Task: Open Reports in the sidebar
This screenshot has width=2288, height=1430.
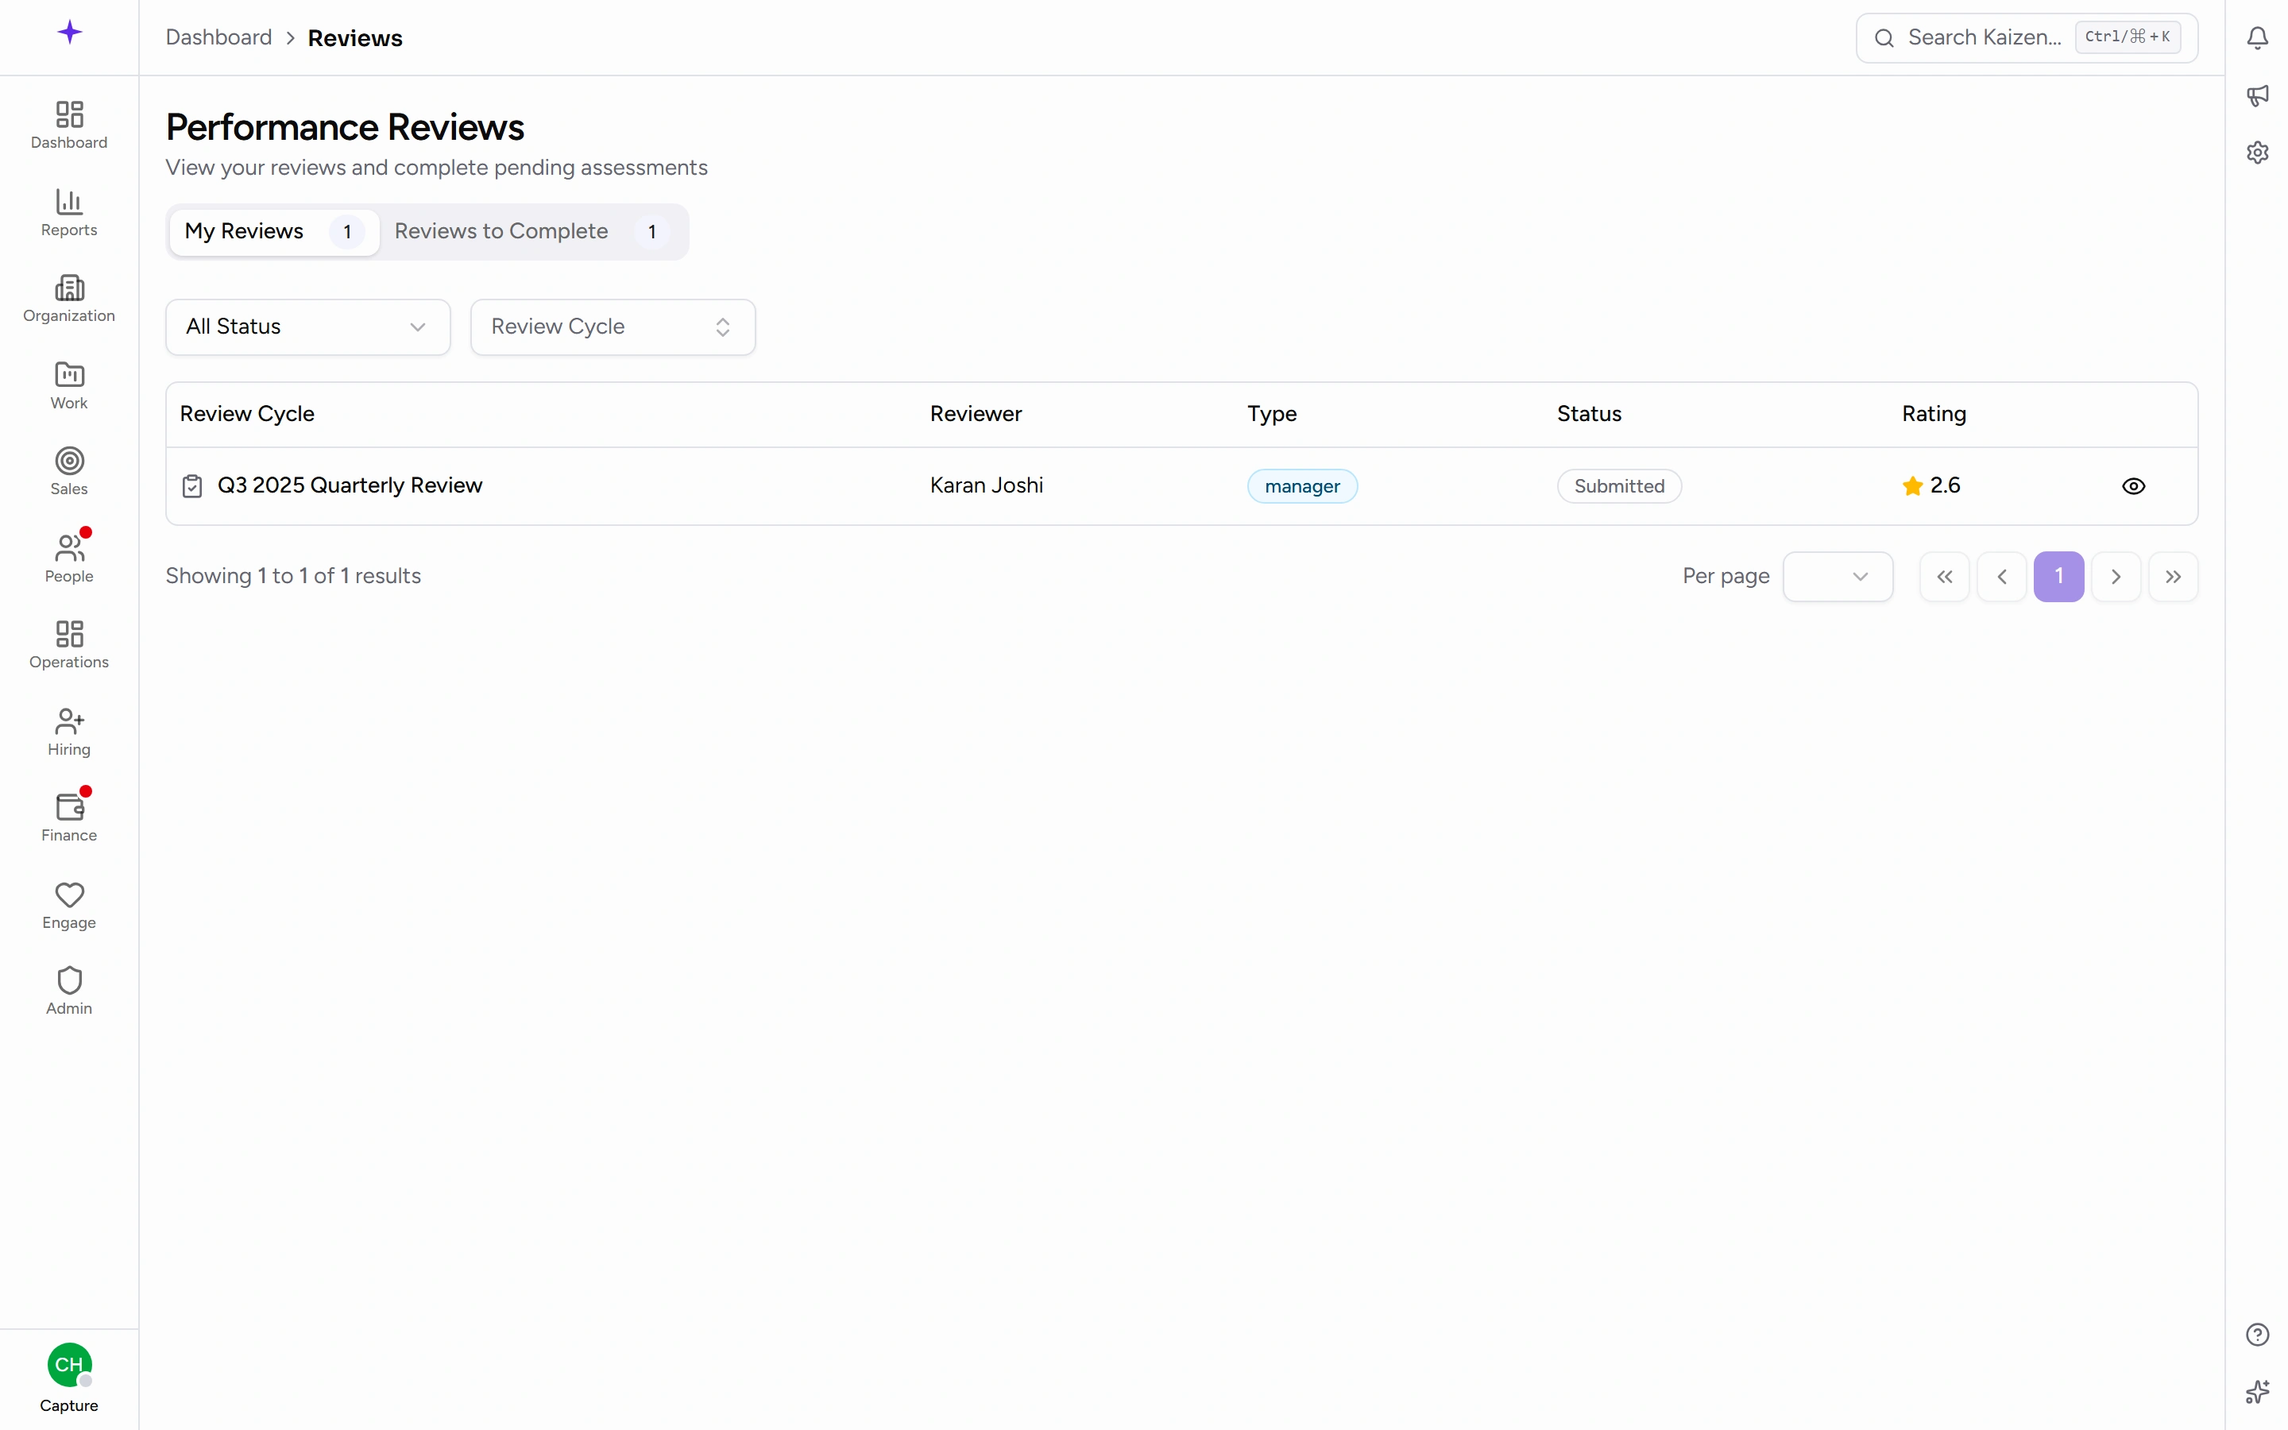Action: [x=69, y=212]
